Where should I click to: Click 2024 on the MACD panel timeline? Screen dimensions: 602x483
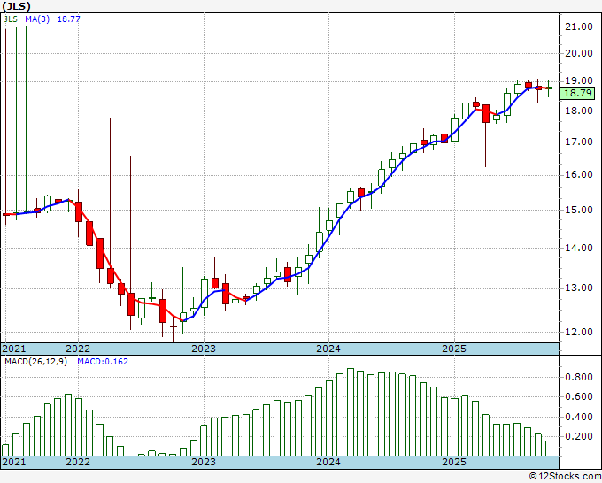click(328, 462)
